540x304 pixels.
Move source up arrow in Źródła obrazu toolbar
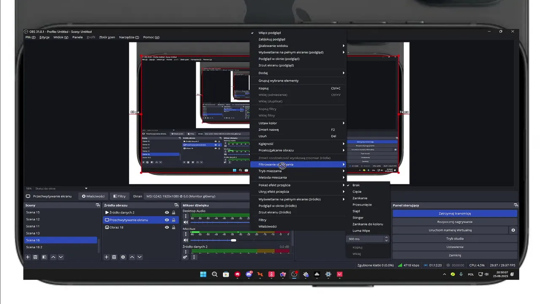(132, 257)
